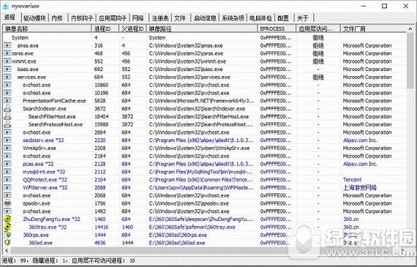417x267 pixels.
Task: Open the 网络 tab
Action: (138, 18)
